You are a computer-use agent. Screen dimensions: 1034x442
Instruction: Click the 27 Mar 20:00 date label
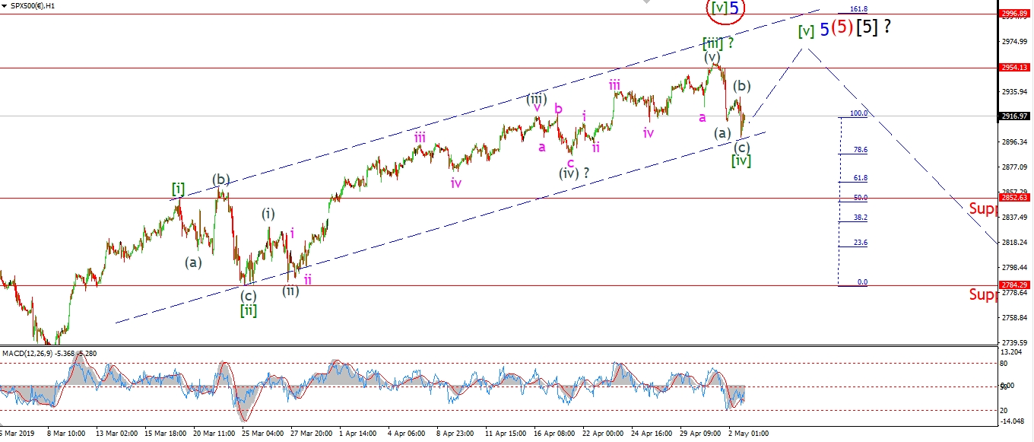coord(311,434)
